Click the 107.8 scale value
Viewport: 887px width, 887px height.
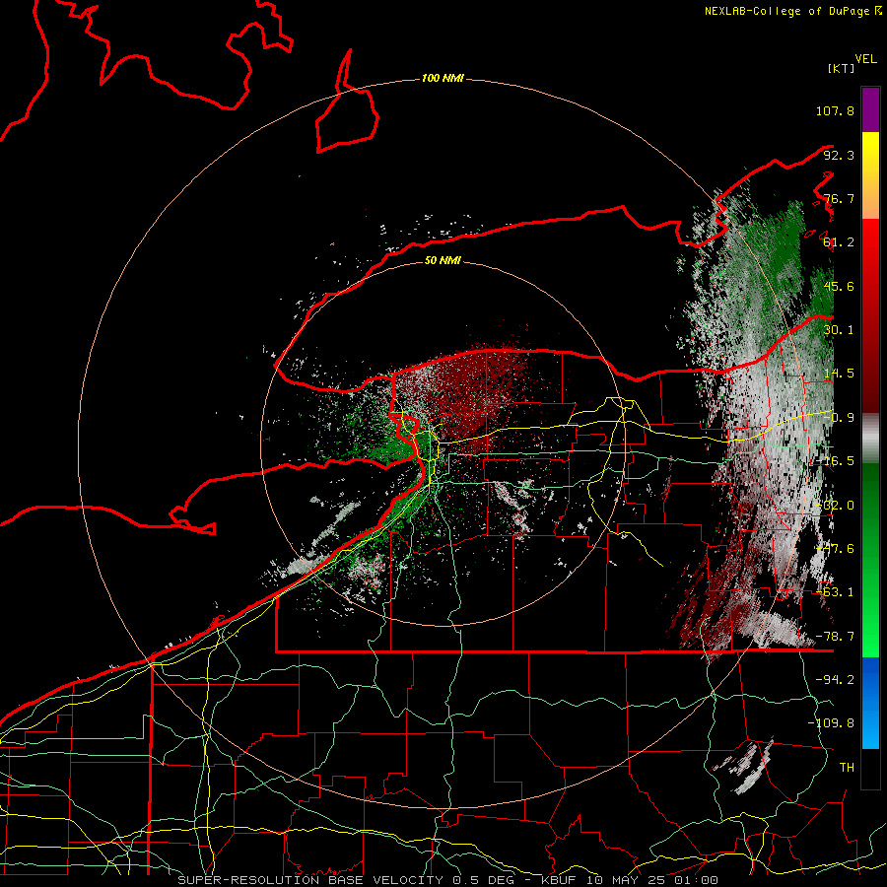pyautogui.click(x=835, y=110)
